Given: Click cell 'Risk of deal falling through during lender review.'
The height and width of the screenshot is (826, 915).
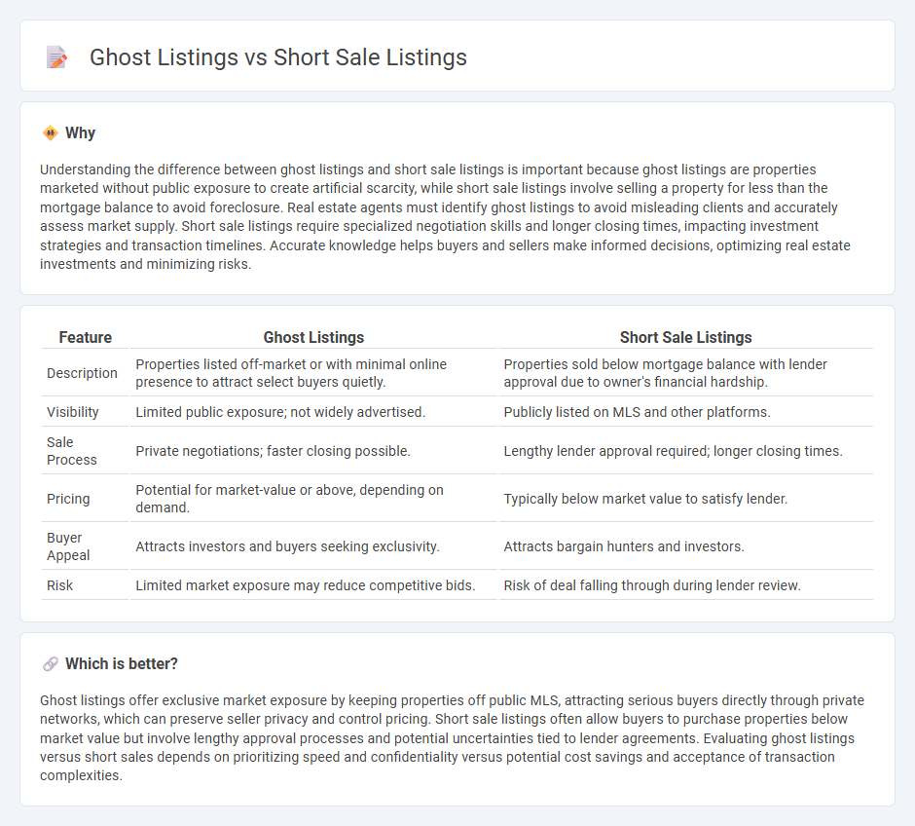Looking at the screenshot, I should [x=685, y=585].
